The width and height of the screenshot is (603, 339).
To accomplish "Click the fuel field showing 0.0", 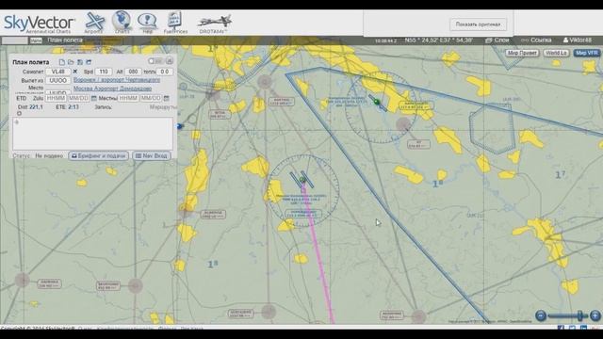I will point(165,72).
